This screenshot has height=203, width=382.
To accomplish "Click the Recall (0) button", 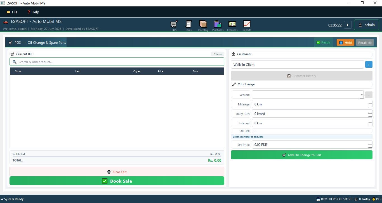I will [x=365, y=42].
